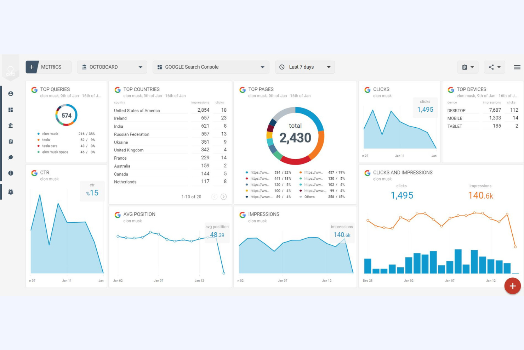Open the dashboards grid sidebar icon
The image size is (524, 350).
(x=11, y=110)
